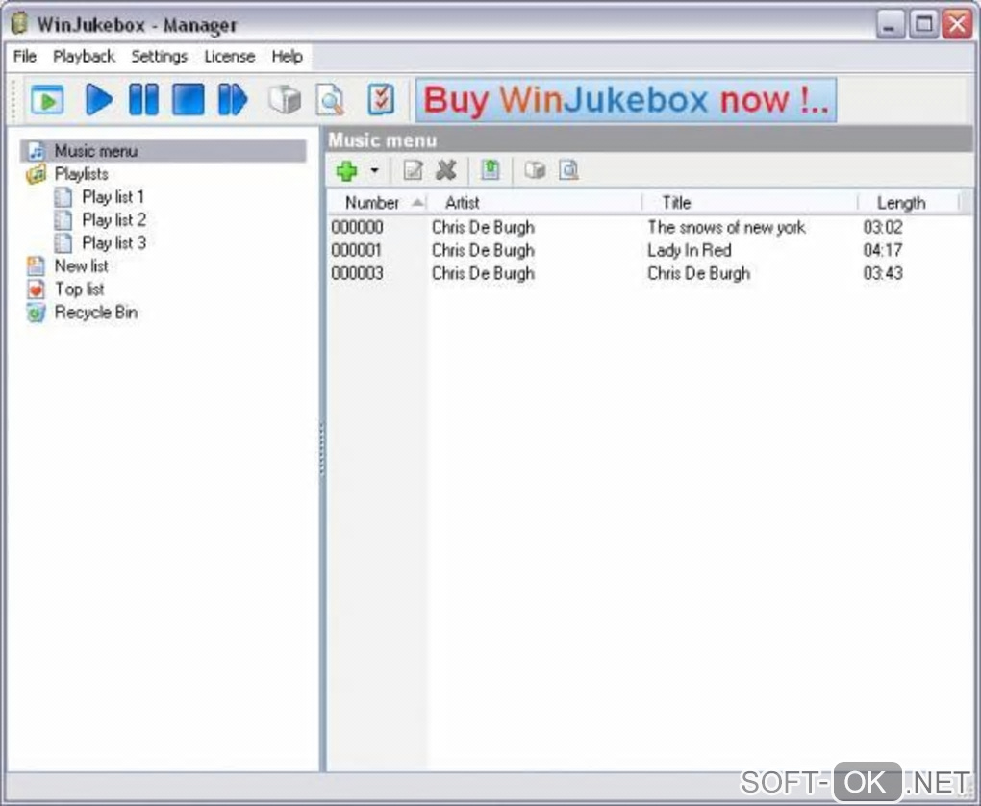Screen dimensions: 981x806
Task: Click the green plus add icon
Action: pyautogui.click(x=346, y=170)
